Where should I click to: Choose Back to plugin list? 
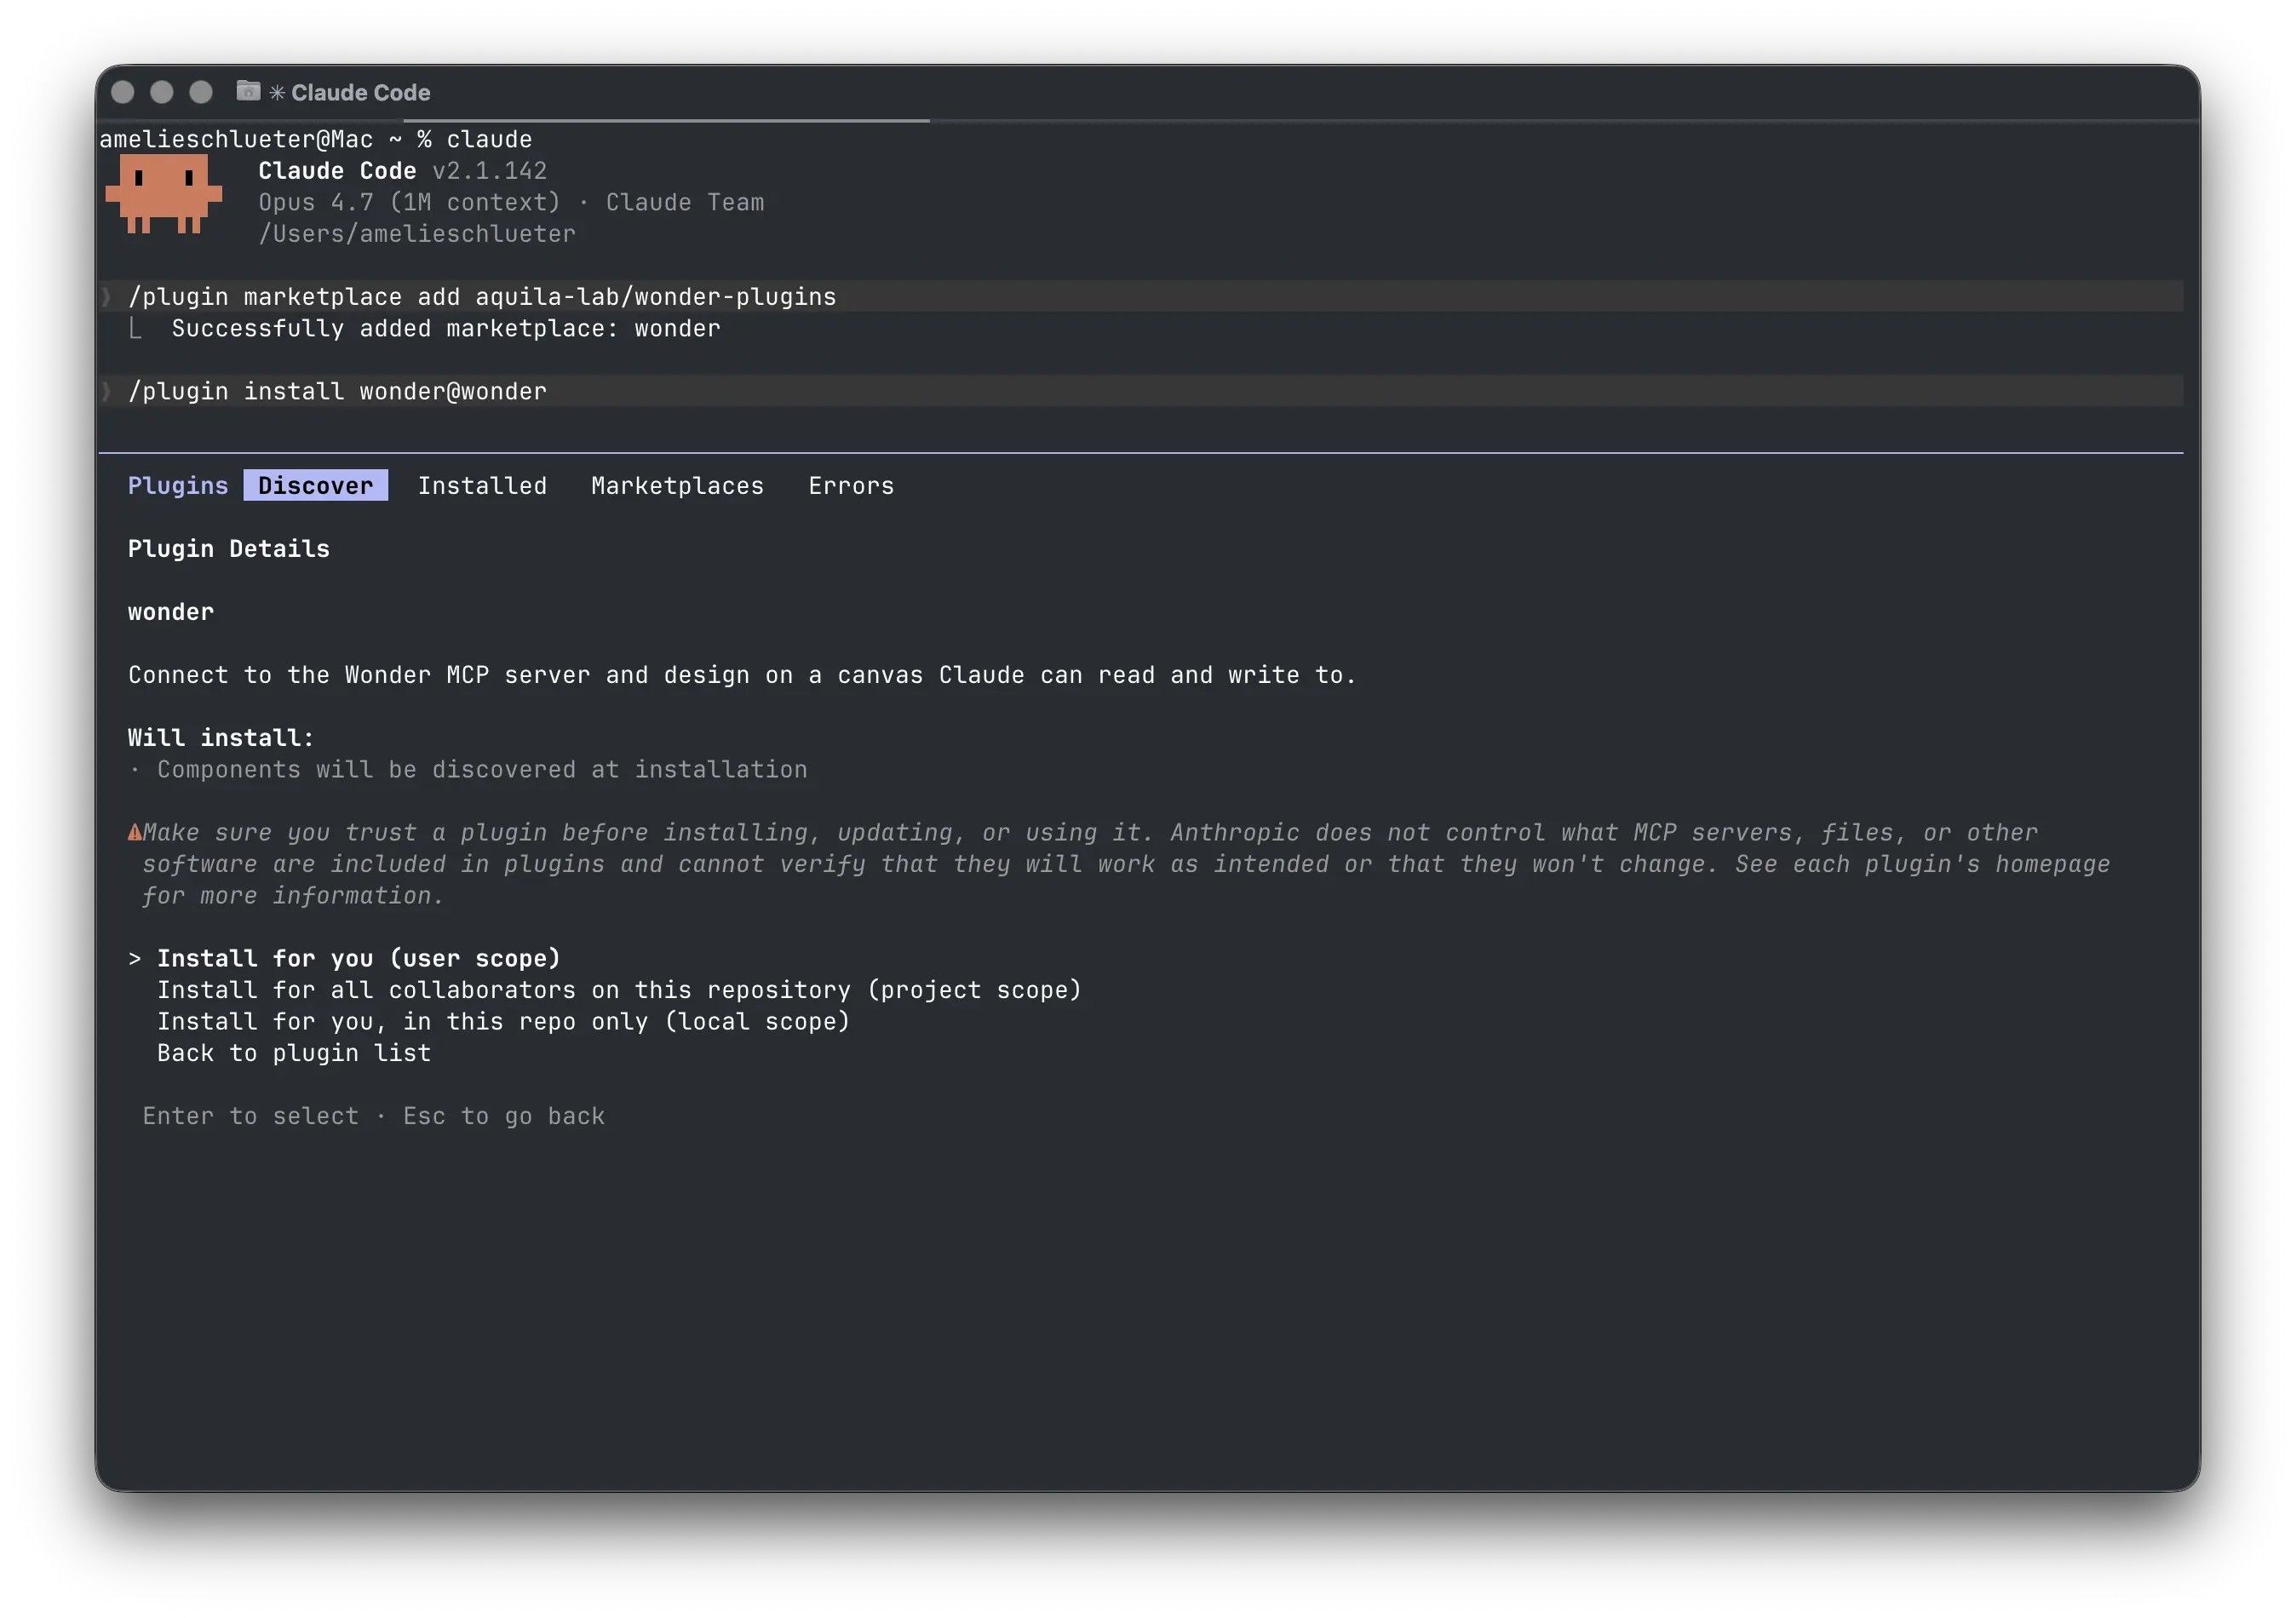click(x=294, y=1053)
